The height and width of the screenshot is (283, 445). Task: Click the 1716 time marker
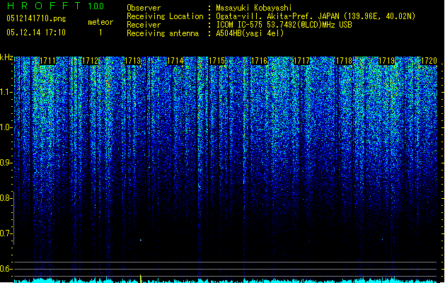(260, 61)
